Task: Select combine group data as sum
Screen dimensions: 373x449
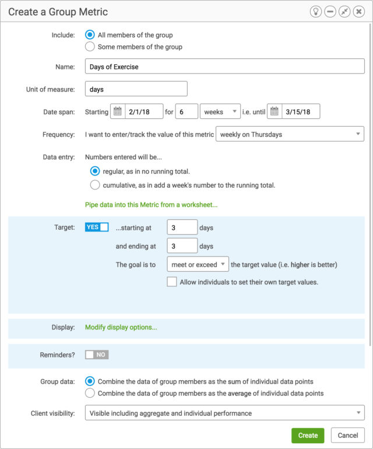Action: (x=90, y=381)
